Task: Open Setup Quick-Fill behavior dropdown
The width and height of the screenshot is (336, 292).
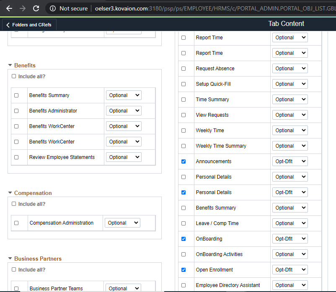Action: coord(290,84)
